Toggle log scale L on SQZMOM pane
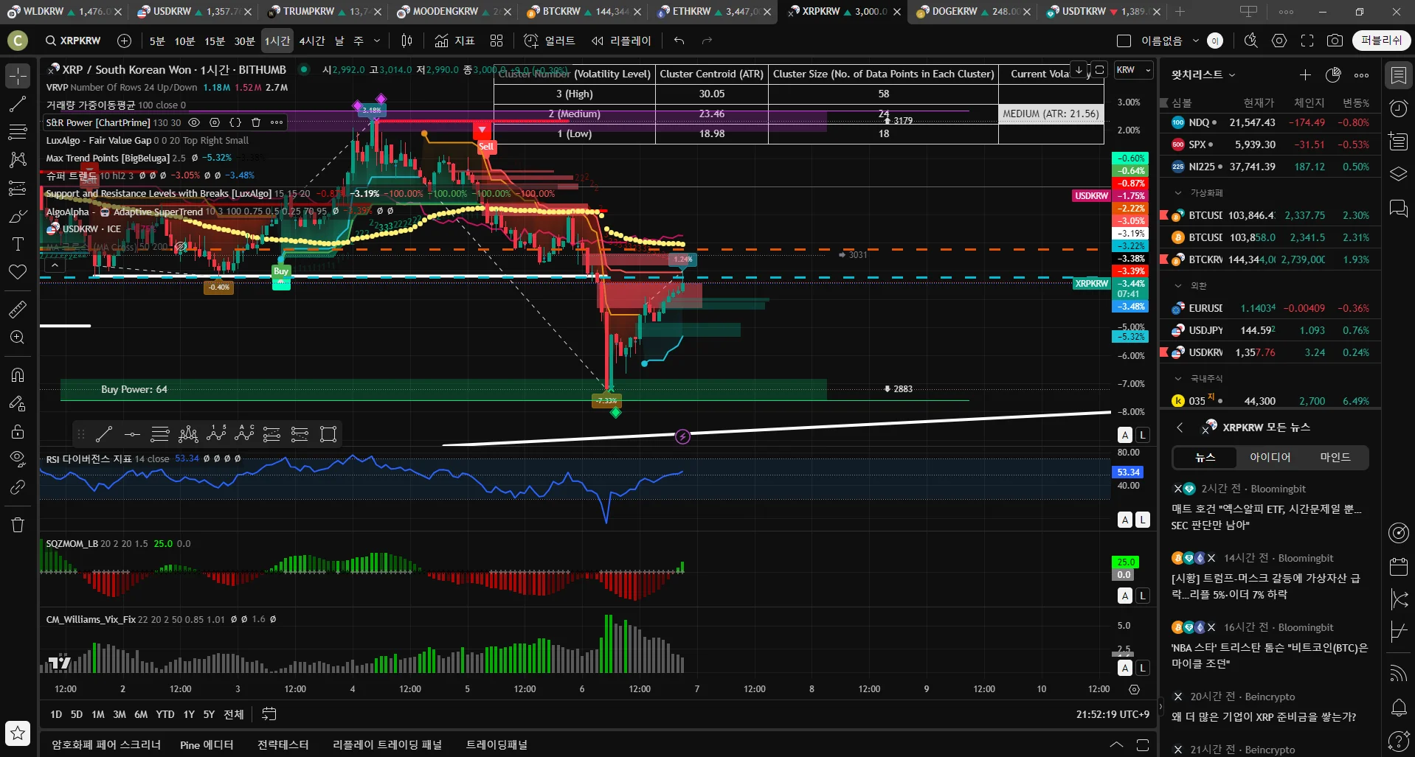Viewport: 1415px width, 757px height. 1143,596
